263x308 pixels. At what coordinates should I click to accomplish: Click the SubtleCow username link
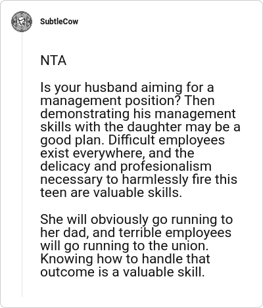click(x=59, y=22)
